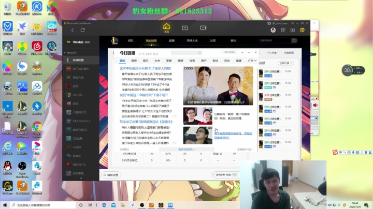Open the 突发!中国这一邻国总统 headline

coord(144,95)
